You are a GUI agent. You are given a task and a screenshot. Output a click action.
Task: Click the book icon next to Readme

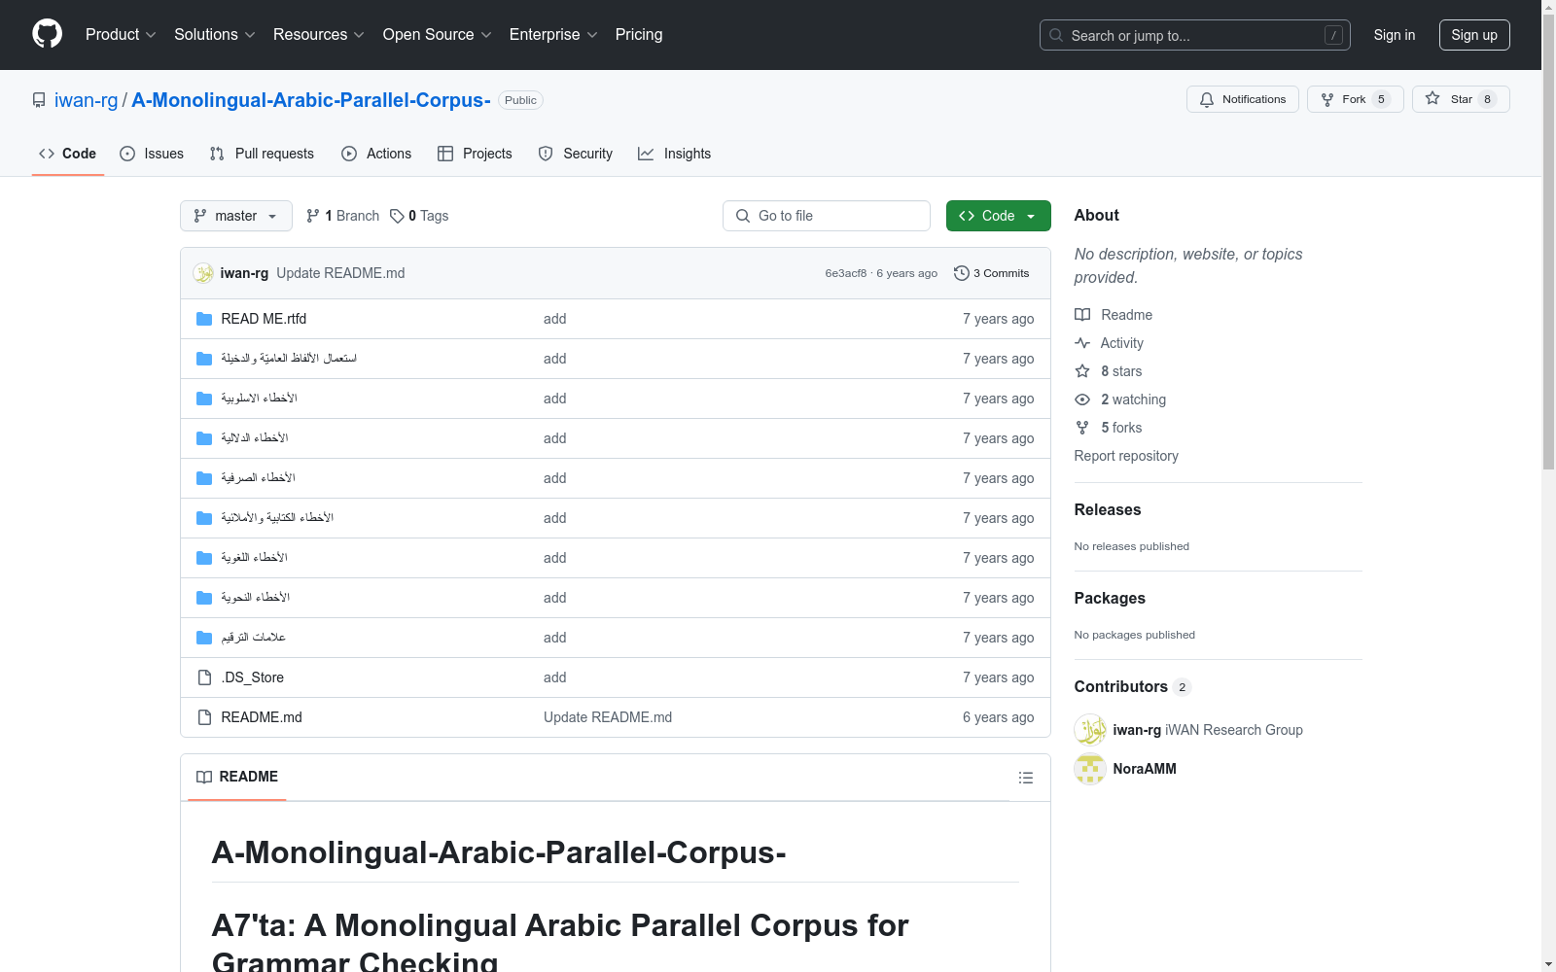point(1082,315)
